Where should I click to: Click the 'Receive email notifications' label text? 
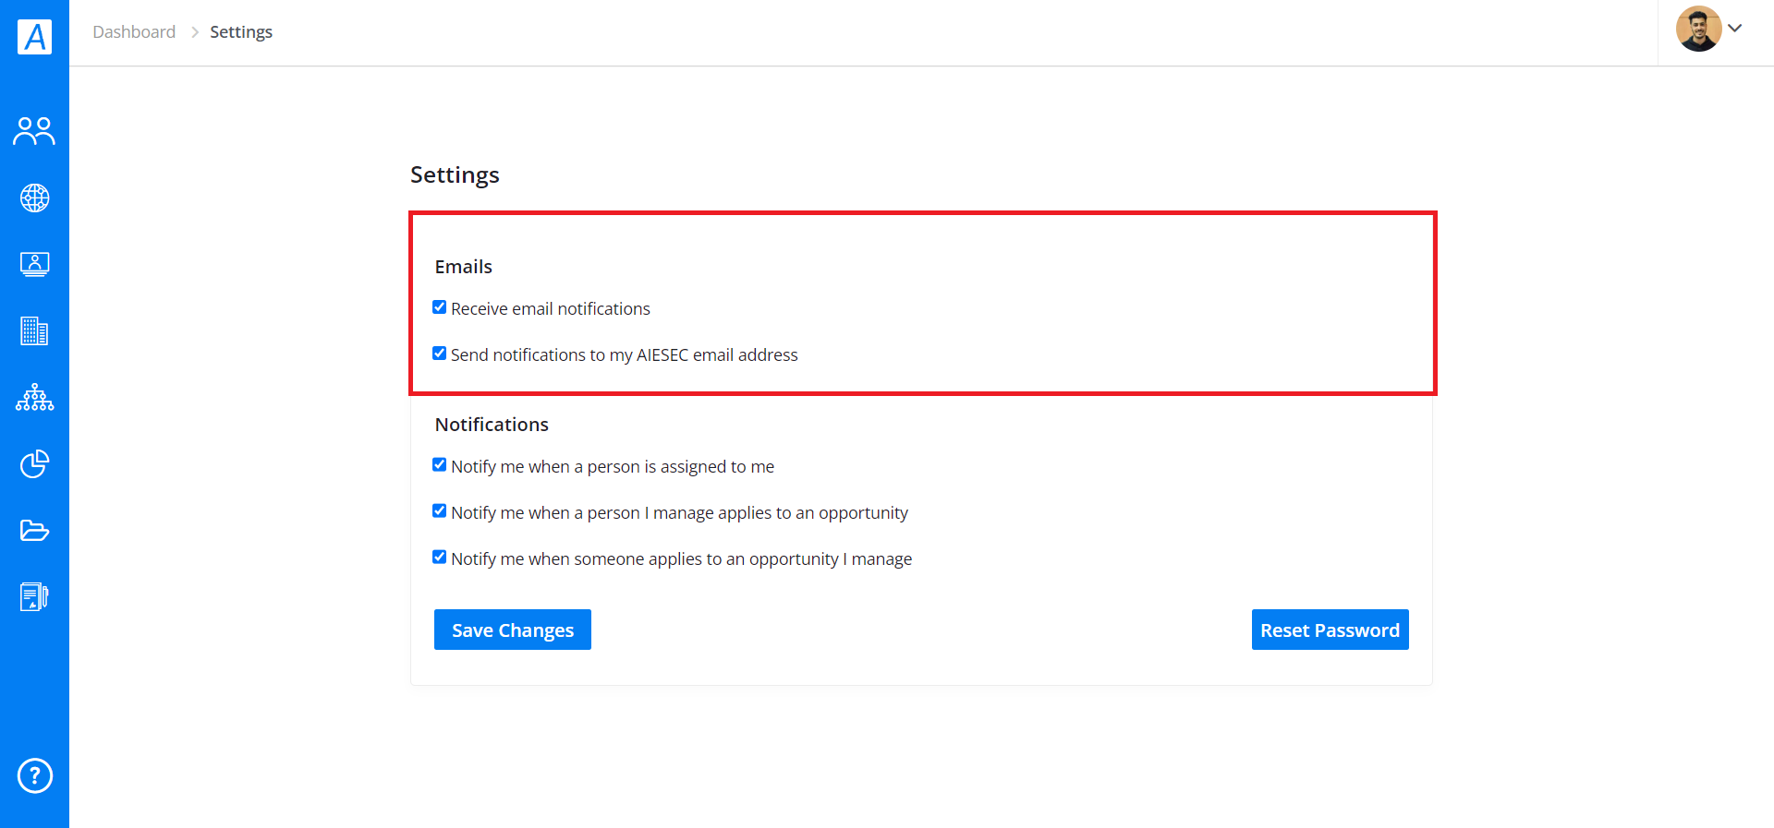pyautogui.click(x=551, y=309)
